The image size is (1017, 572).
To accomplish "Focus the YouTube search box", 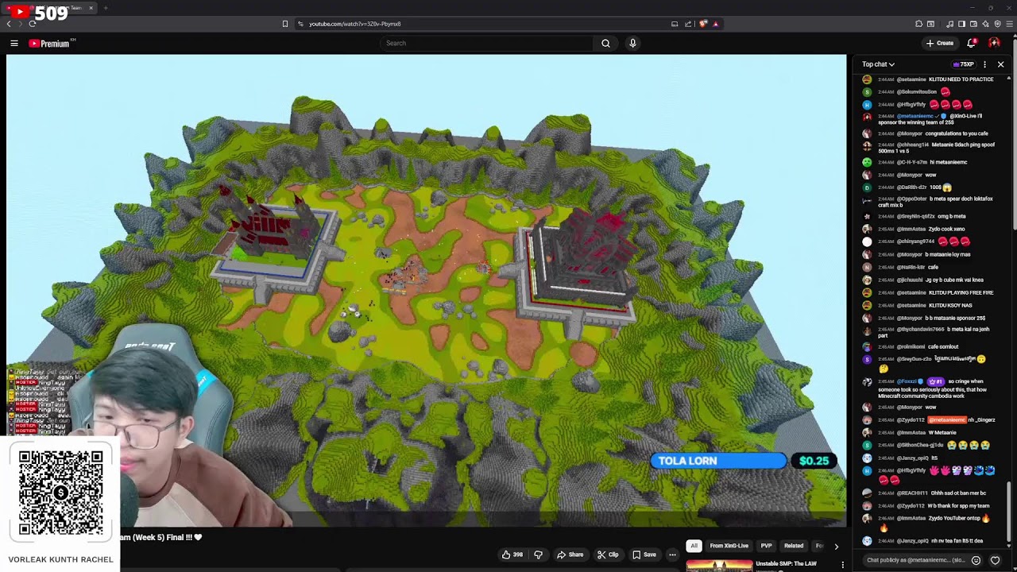I will click(x=488, y=43).
